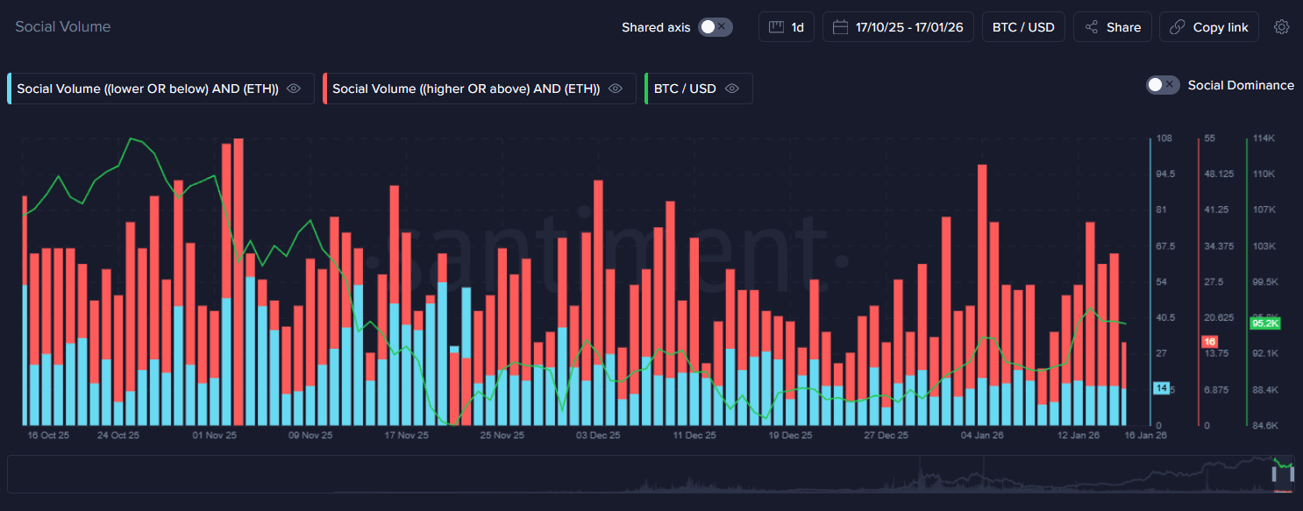Click the Share button text
Image resolution: width=1303 pixels, height=511 pixels.
pyautogui.click(x=1123, y=27)
